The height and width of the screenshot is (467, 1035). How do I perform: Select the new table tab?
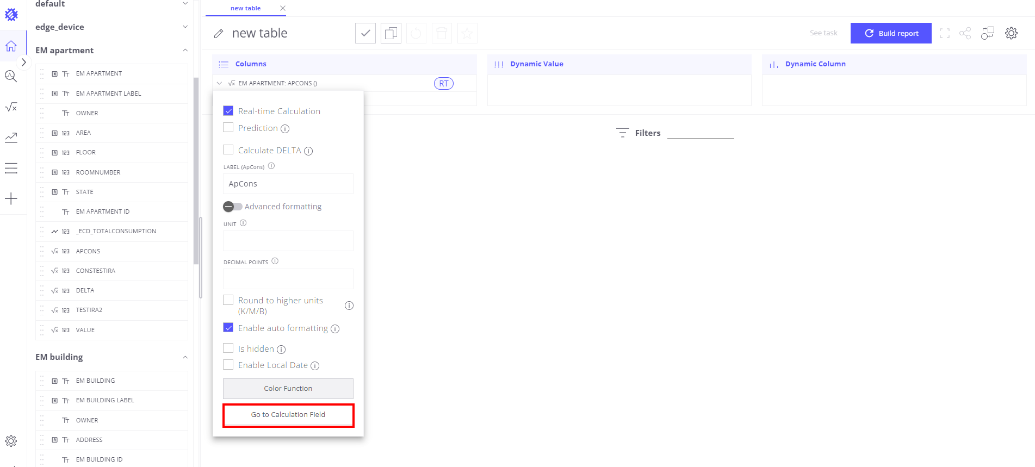coord(245,8)
